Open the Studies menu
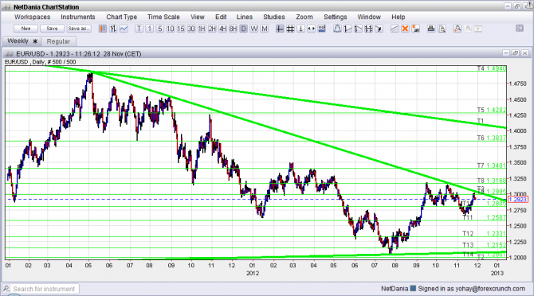The height and width of the screenshot is (296, 534). tap(274, 17)
